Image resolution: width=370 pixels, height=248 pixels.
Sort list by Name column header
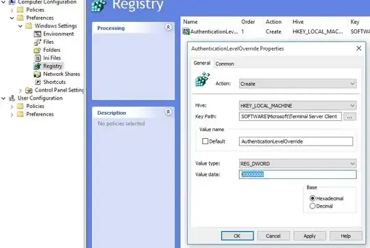click(x=190, y=22)
